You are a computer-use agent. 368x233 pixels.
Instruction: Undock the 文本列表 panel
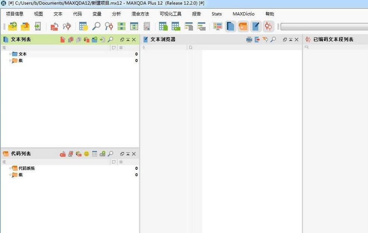pyautogui.click(x=122, y=39)
